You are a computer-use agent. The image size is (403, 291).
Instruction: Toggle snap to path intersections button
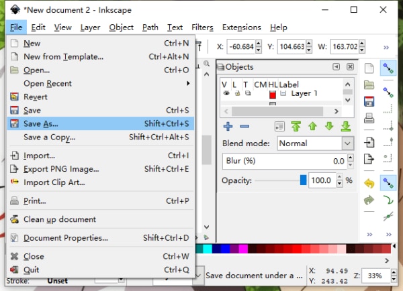pos(388,217)
